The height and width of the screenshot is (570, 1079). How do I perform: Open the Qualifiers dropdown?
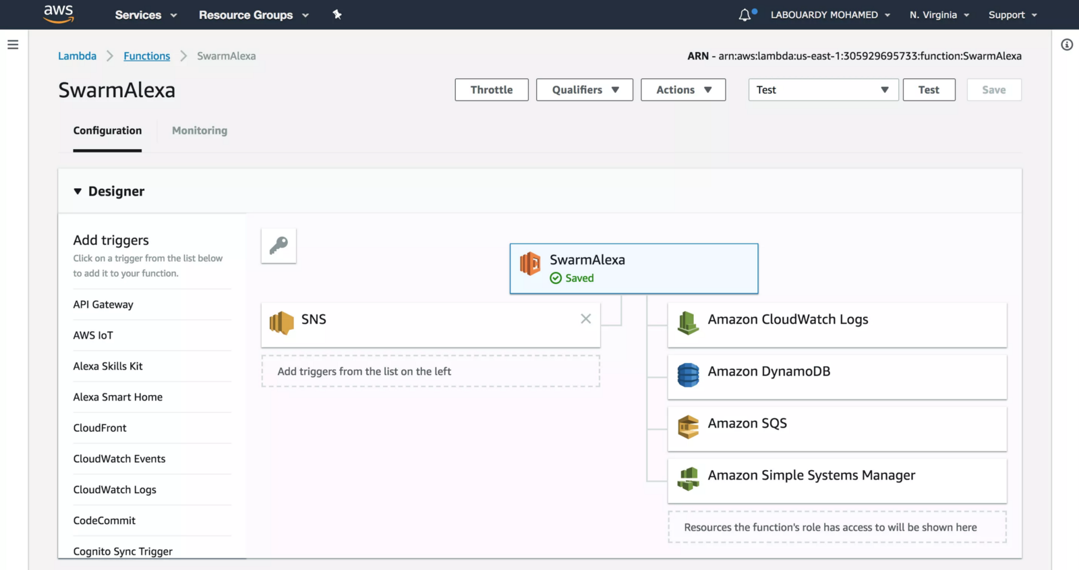[584, 90]
